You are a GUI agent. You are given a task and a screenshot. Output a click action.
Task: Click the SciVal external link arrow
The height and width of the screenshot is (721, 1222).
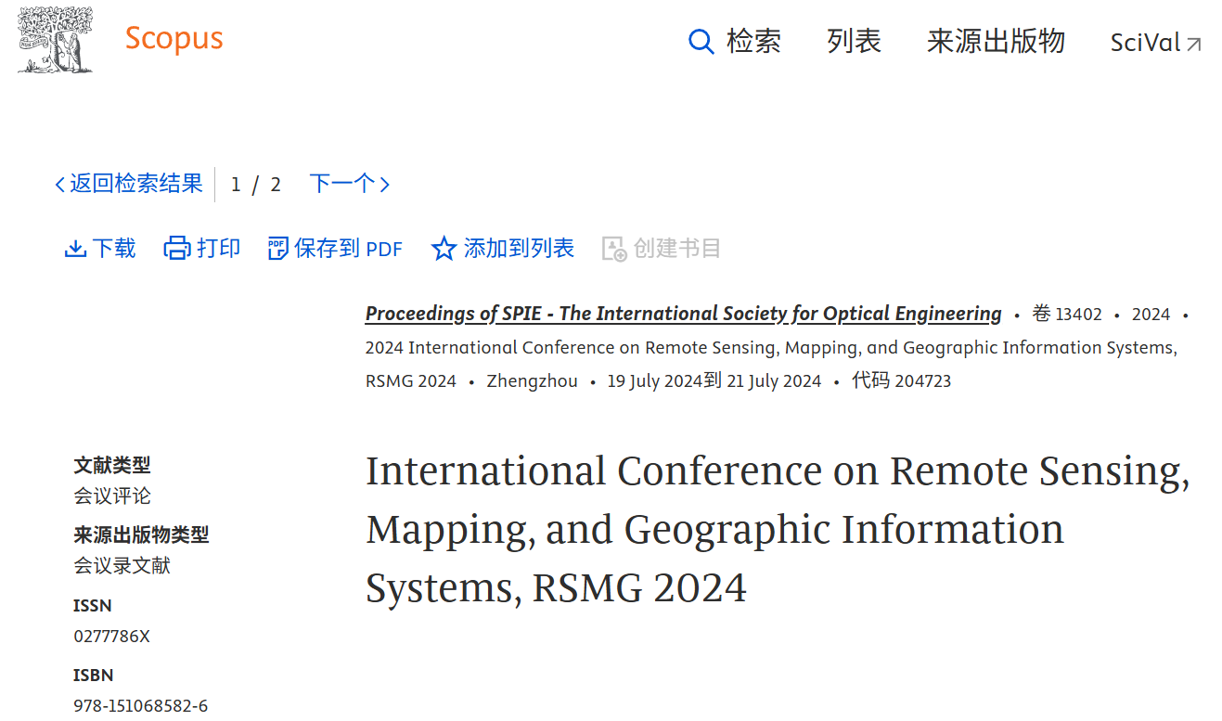(1194, 44)
